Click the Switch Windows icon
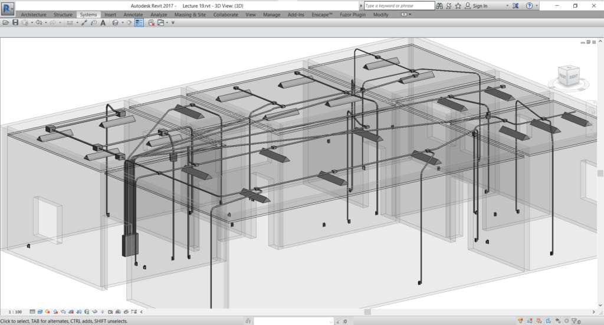Viewport: 604px width, 325px height. (x=160, y=23)
